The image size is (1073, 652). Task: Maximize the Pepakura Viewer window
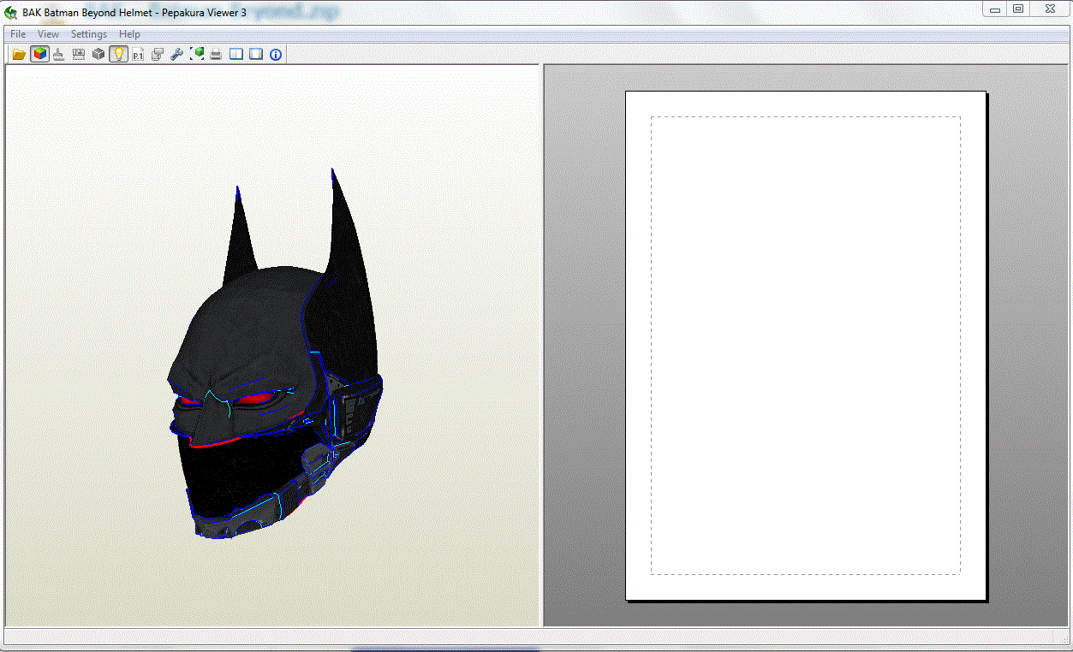coord(1017,9)
